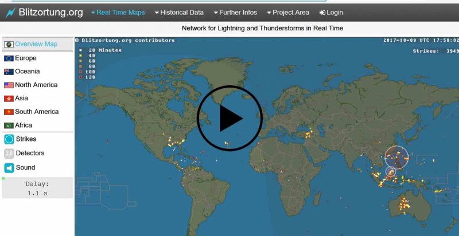Click the Blitzortung.org contributors credit text

pyautogui.click(x=125, y=40)
